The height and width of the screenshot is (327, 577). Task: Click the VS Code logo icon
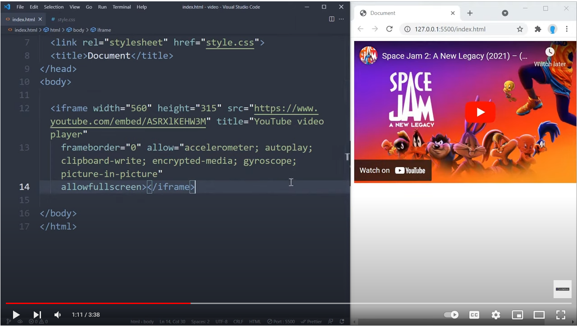7,7
